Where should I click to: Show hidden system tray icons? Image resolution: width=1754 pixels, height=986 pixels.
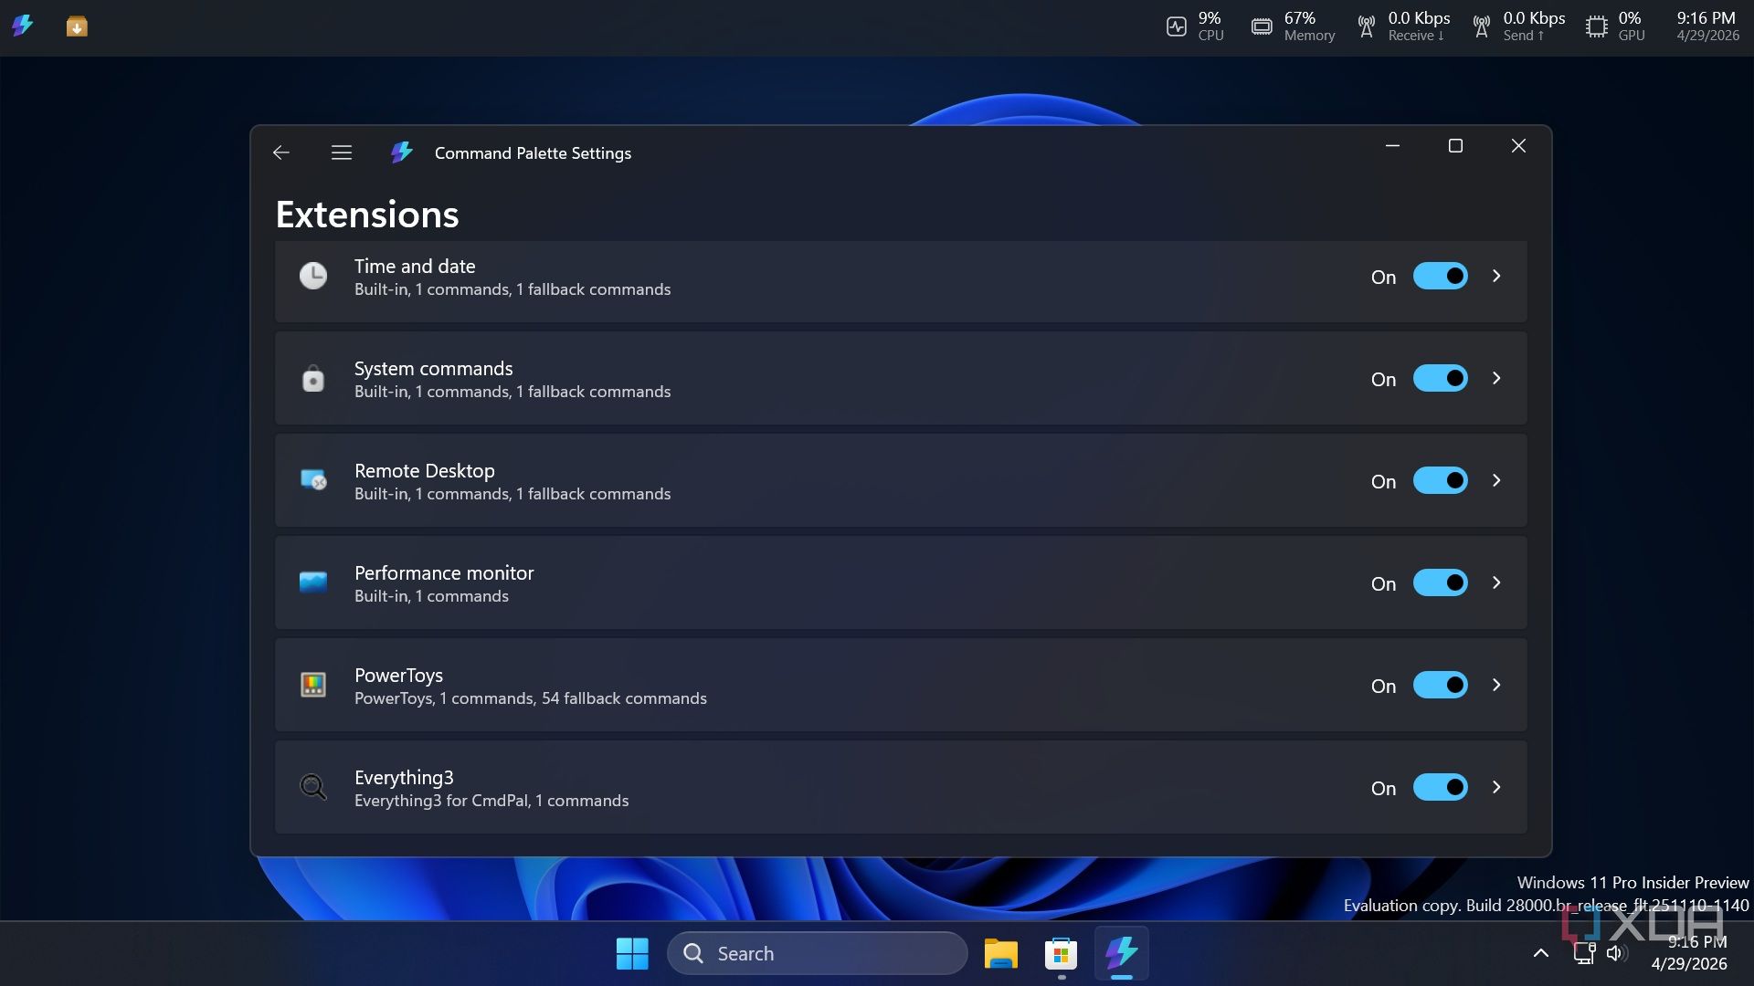point(1541,953)
